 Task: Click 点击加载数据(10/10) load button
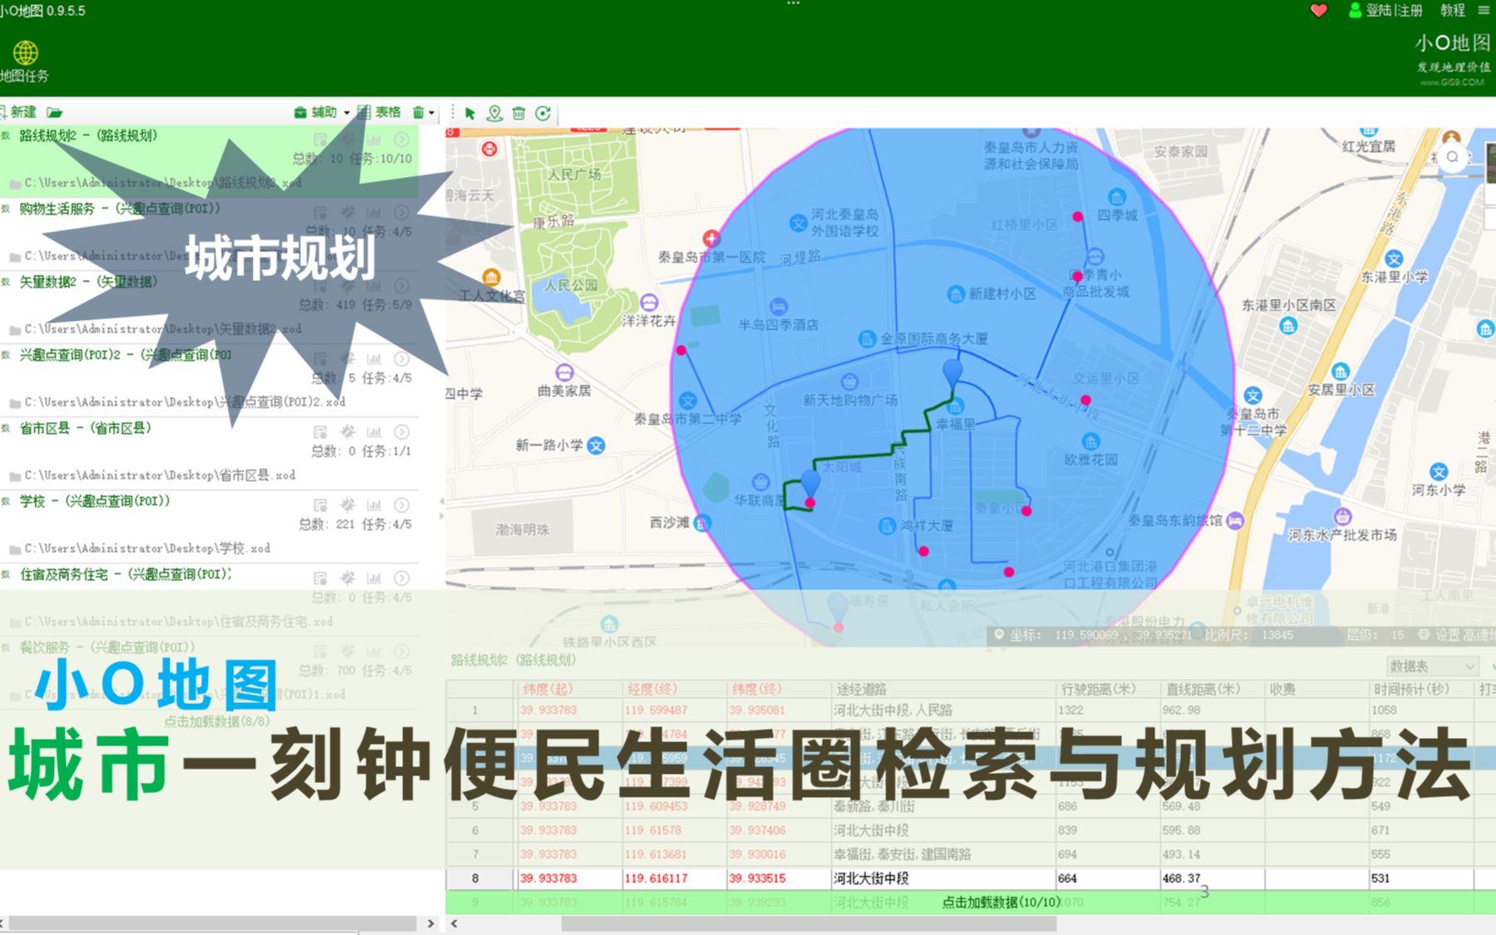point(1001,903)
